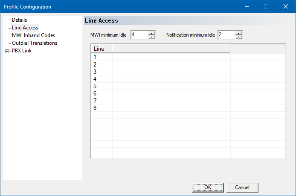Image resolution: width=296 pixels, height=196 pixels.
Task: Click the Notification minimum idle field
Action: [x=226, y=35]
